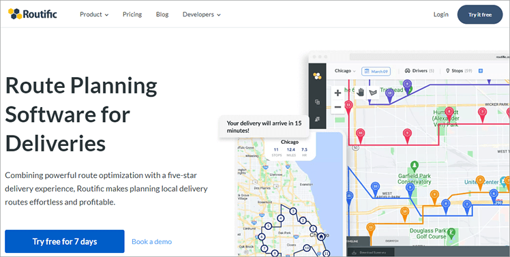Viewport: 510px width, 257px height.
Task: Click the 12.4 MILES stat
Action: pyautogui.click(x=290, y=152)
